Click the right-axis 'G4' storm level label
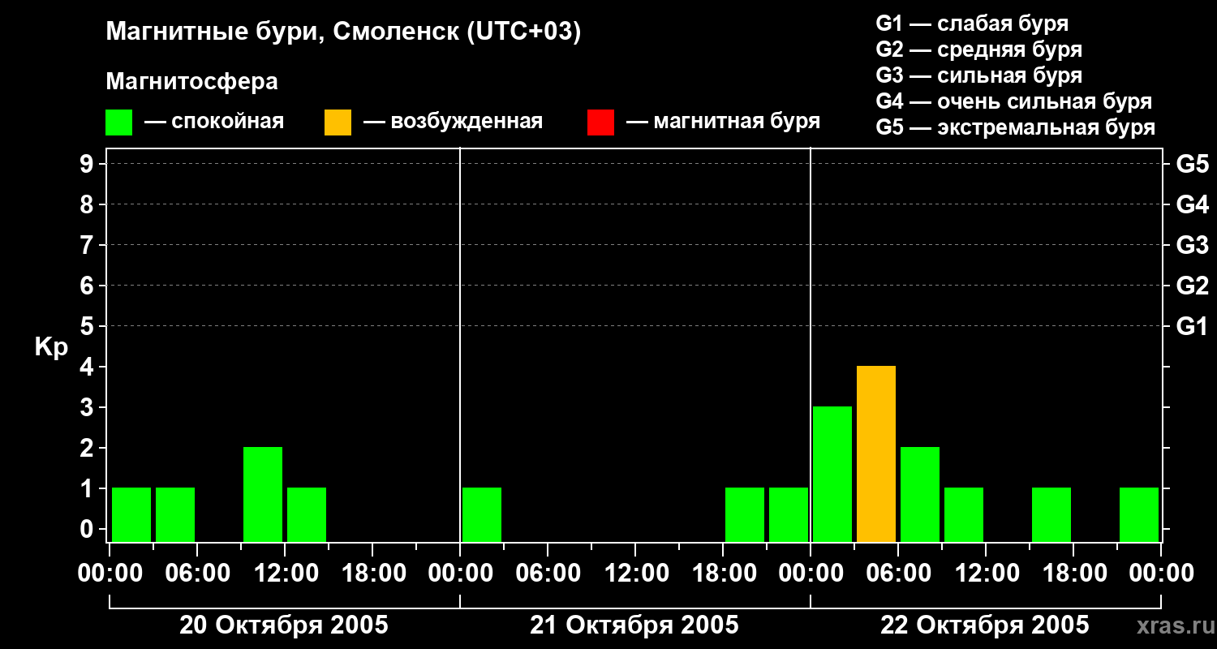The width and height of the screenshot is (1217, 649). [x=1193, y=204]
